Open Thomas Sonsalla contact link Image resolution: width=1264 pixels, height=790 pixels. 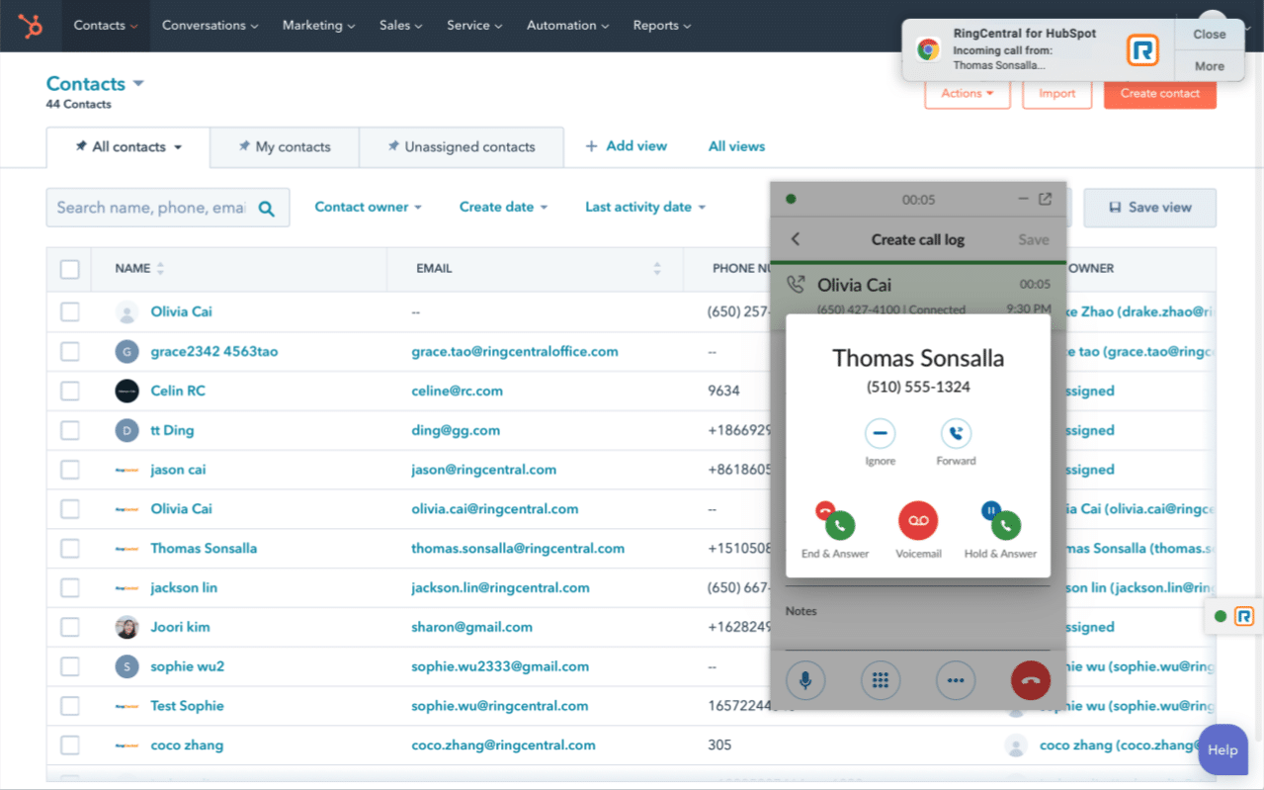point(204,549)
